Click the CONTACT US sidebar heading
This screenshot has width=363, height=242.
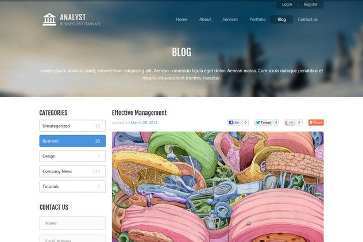point(54,208)
